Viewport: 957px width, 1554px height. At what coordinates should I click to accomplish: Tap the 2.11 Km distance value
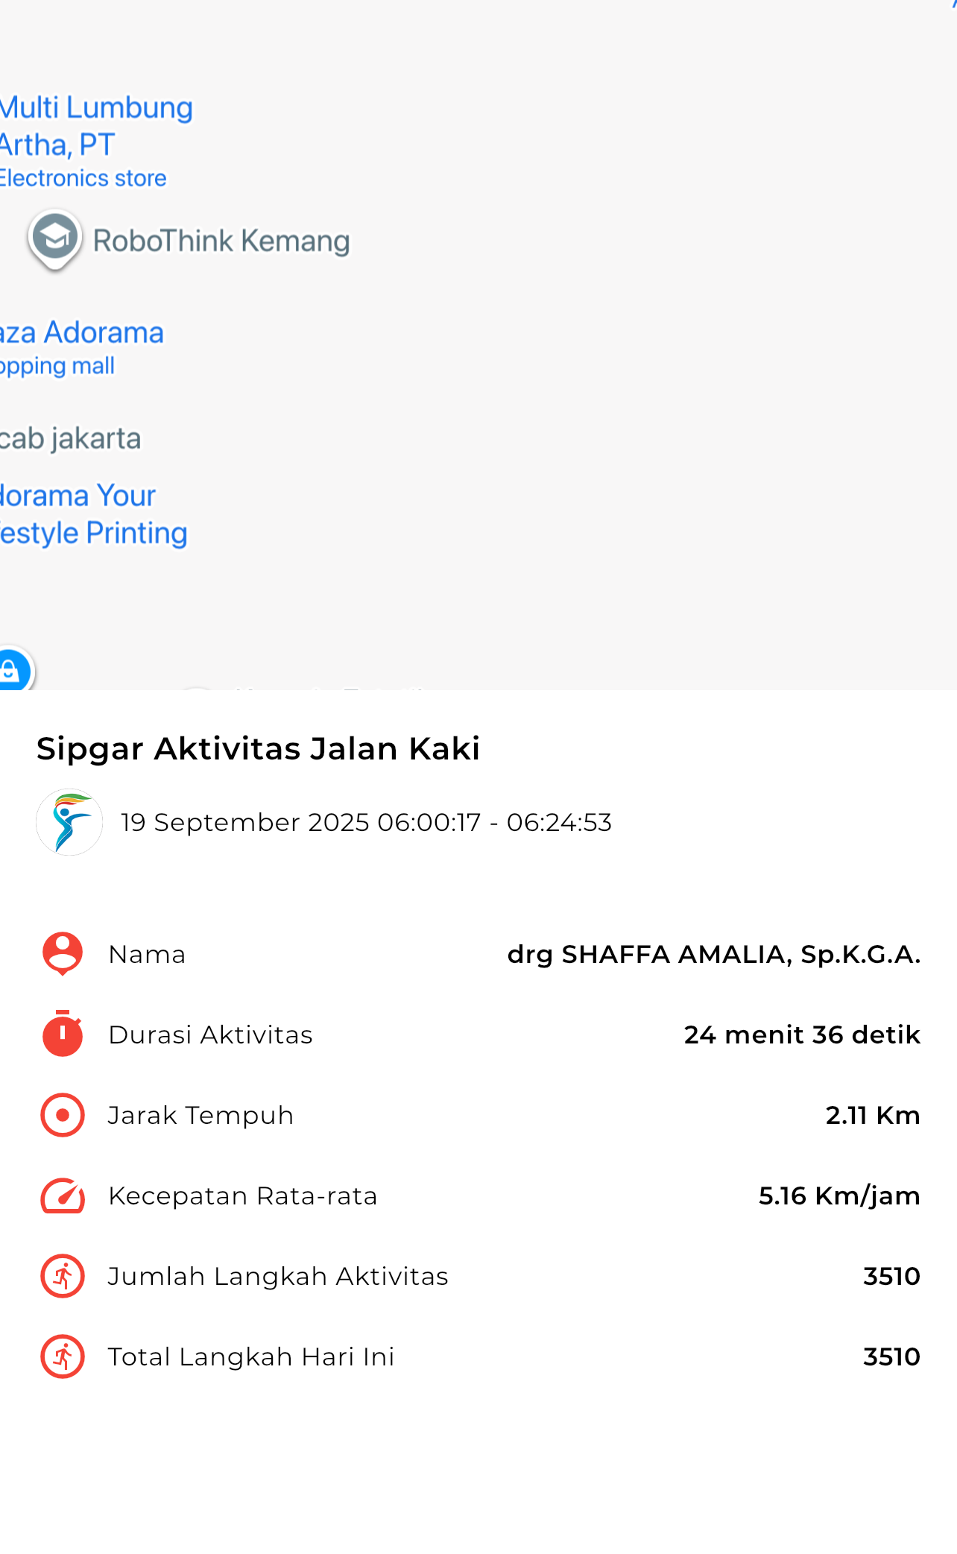click(872, 1115)
